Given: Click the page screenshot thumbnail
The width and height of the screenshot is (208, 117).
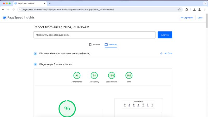Looking at the screenshot, I should 138,107.
